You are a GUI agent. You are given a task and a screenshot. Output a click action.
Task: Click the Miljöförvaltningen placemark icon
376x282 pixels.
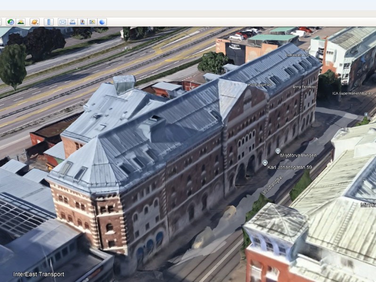point(278,151)
